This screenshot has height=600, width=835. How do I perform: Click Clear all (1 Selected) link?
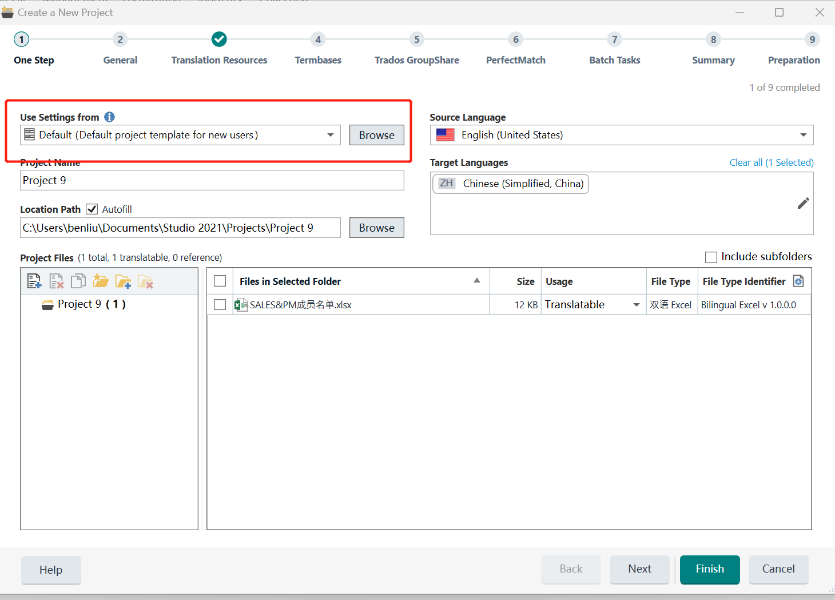click(x=772, y=162)
